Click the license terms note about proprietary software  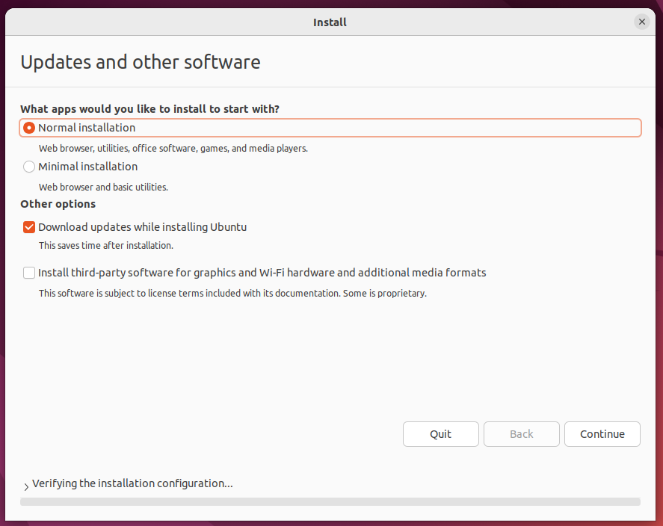232,293
